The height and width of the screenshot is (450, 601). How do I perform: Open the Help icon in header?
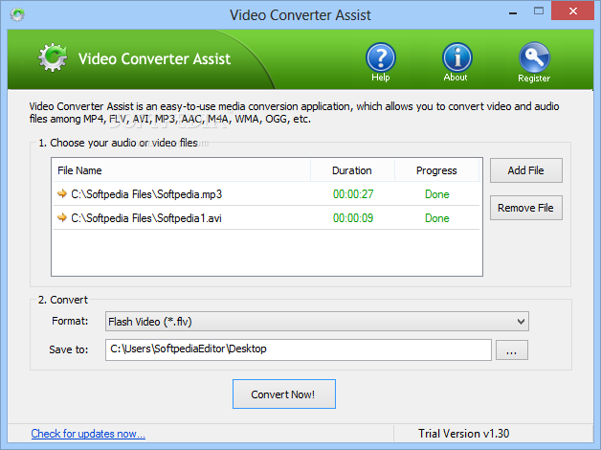381,58
